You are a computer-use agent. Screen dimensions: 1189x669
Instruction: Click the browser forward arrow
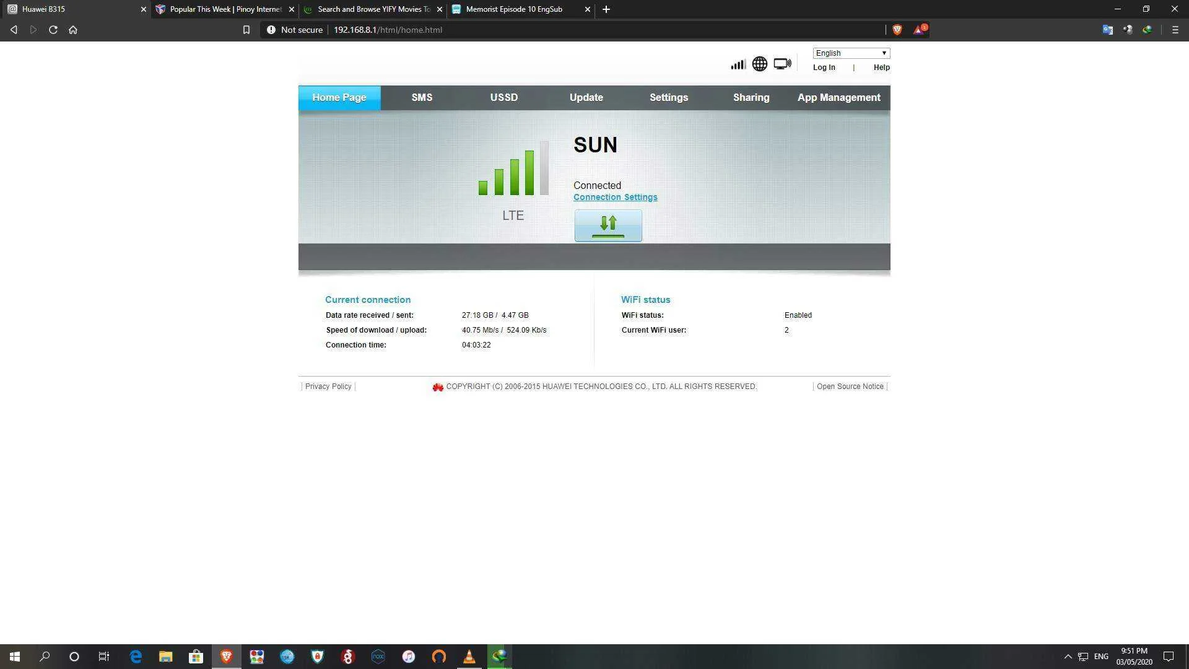click(33, 30)
